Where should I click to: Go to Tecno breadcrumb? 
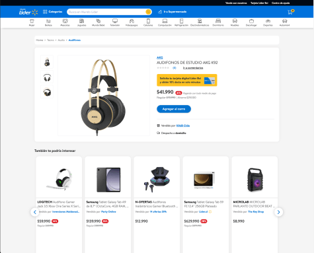[x=50, y=40]
